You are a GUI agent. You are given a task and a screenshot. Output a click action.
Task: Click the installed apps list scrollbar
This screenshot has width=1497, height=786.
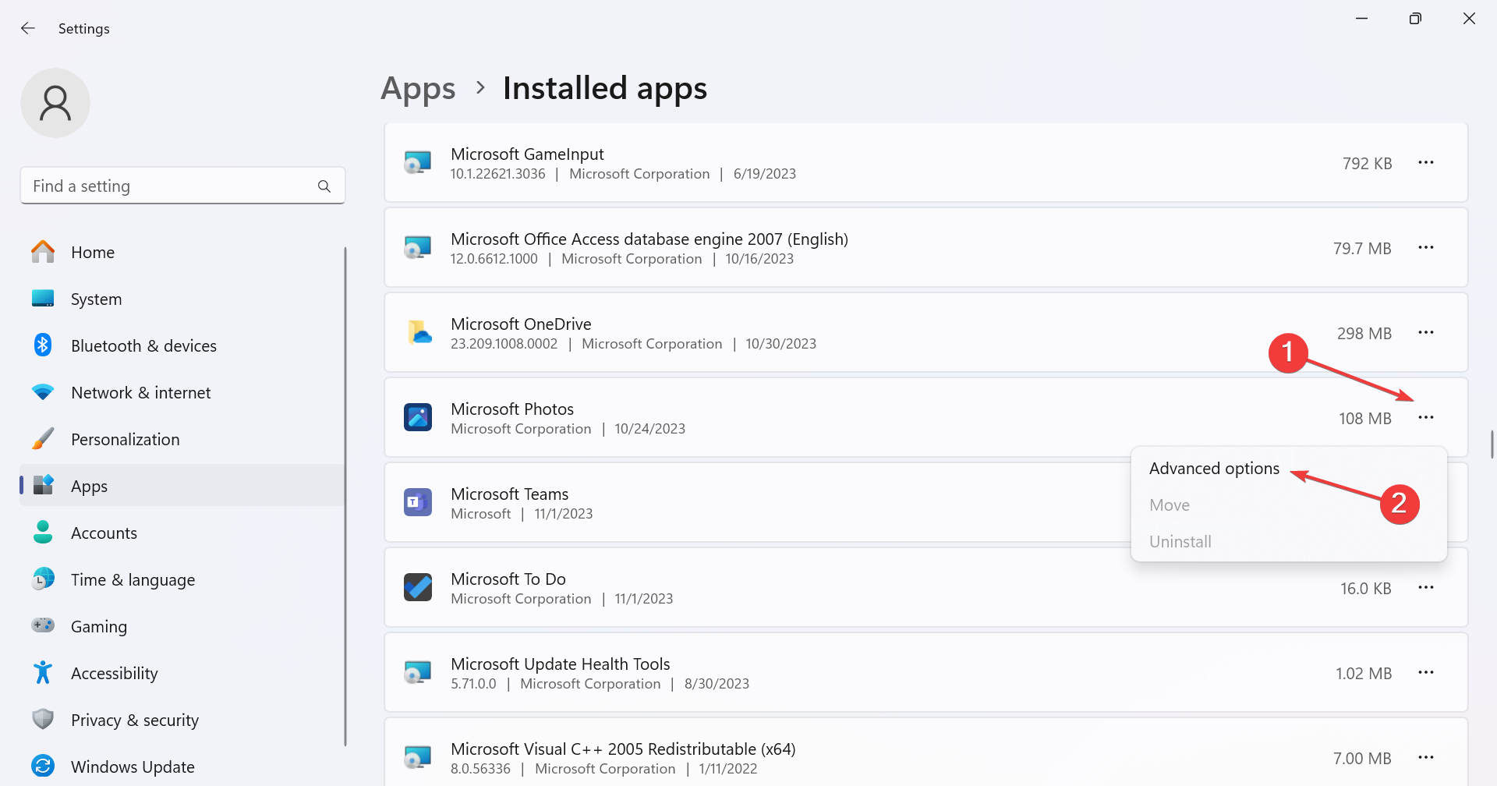[1492, 444]
